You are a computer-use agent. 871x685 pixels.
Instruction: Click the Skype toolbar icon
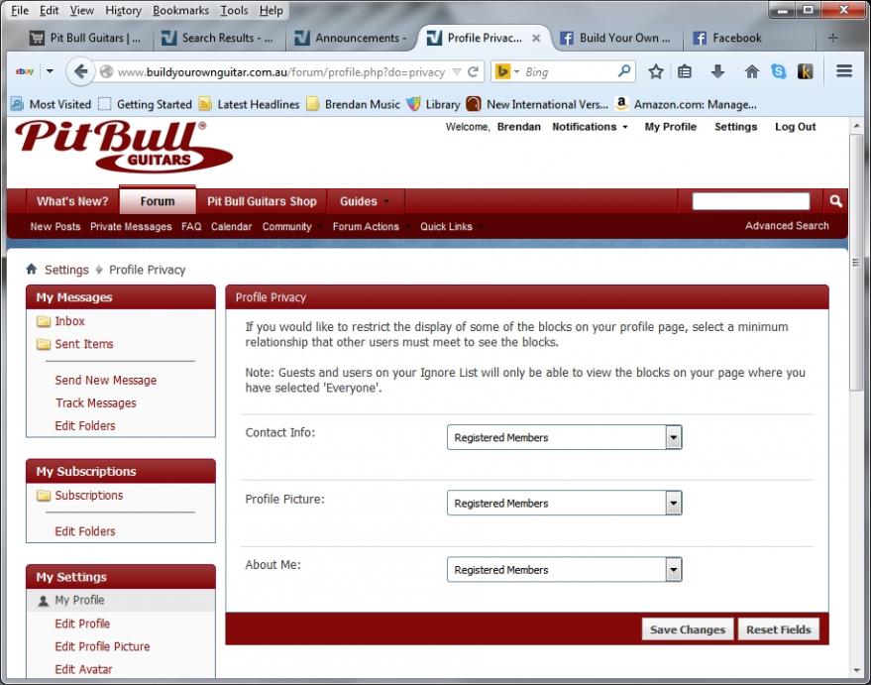(x=778, y=71)
